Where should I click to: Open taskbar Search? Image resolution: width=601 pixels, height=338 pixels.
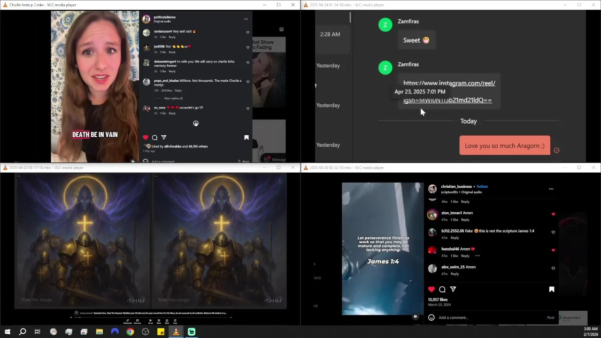23,332
